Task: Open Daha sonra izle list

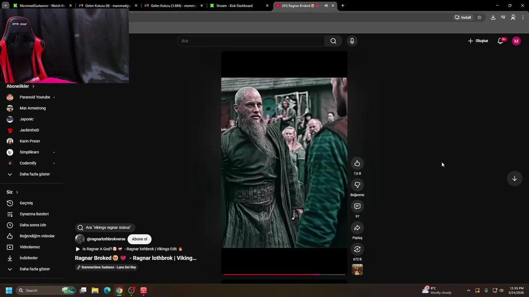Action: click(31, 225)
